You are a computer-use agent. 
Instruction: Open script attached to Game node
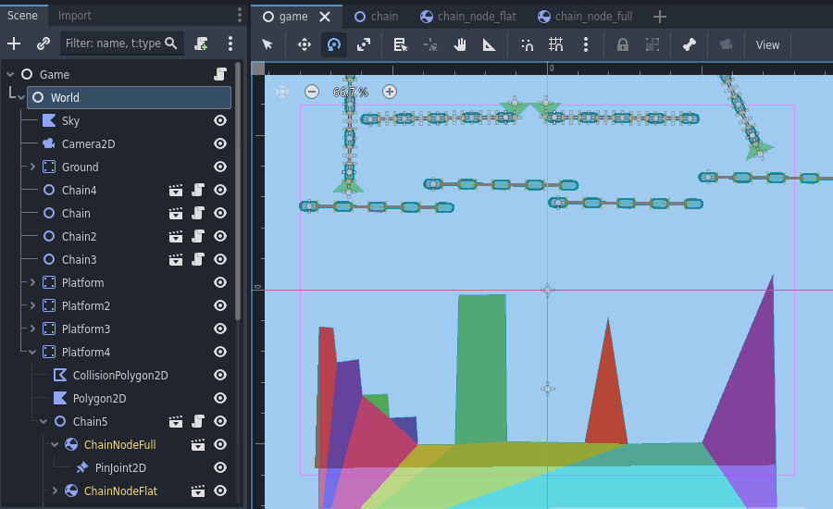[x=220, y=74]
